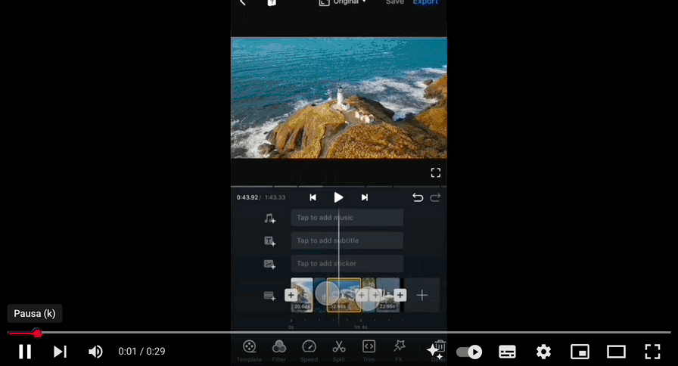Click the plus before the 20.62s clip

291,295
